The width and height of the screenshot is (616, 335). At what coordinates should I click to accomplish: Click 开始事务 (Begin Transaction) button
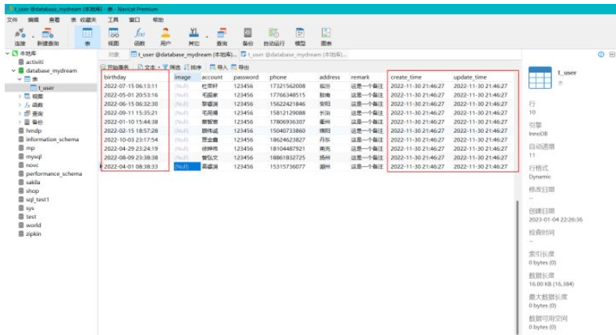coord(117,67)
